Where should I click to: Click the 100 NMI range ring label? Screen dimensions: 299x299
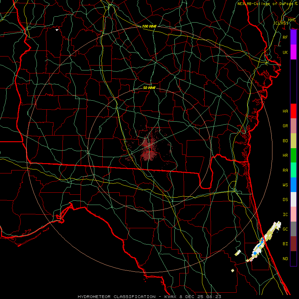tap(149, 26)
